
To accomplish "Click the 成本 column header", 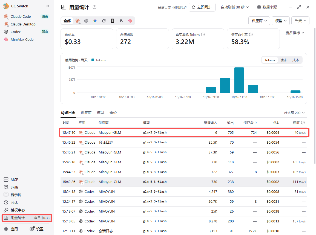I will (276, 123).
